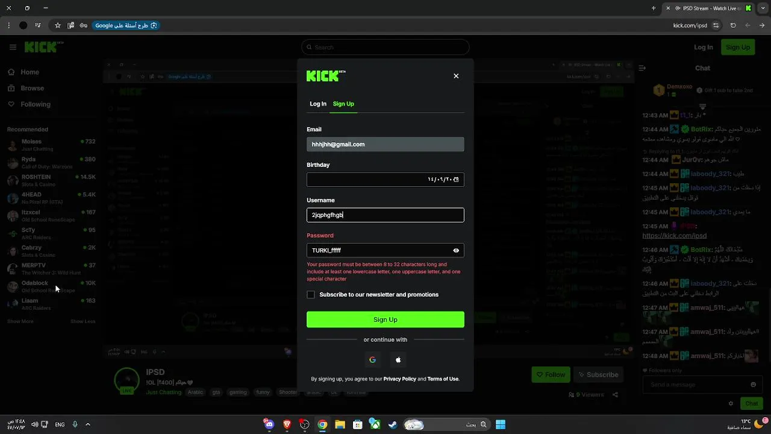
Task: Open a new browser tab
Action: [654, 8]
